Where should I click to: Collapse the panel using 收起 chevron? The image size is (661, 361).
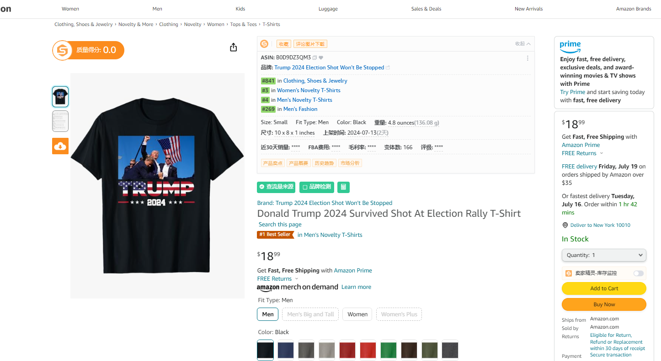pyautogui.click(x=528, y=44)
